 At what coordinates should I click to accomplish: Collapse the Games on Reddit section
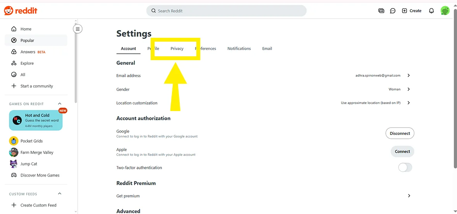(60, 104)
